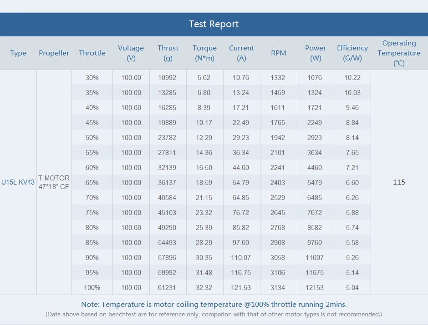Select current value 54.79
Screen dimensions: 428x325
241,183
